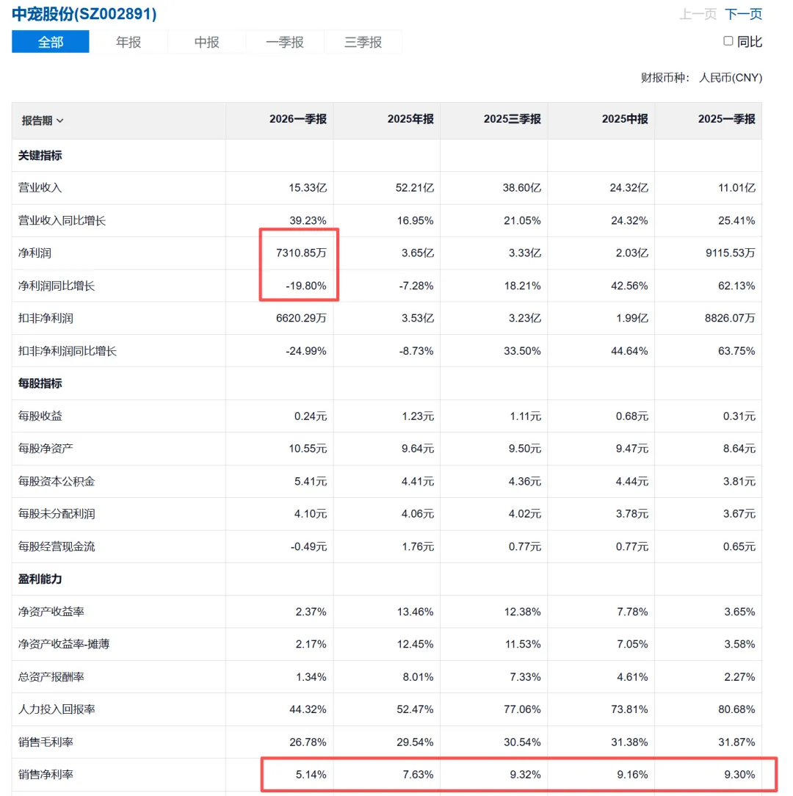Switch to the 中报 tab
The image size is (793, 796).
pos(206,42)
